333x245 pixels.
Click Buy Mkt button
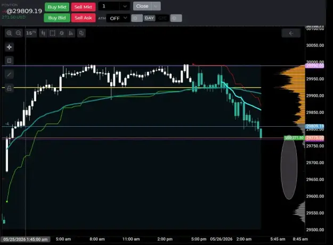pos(57,7)
